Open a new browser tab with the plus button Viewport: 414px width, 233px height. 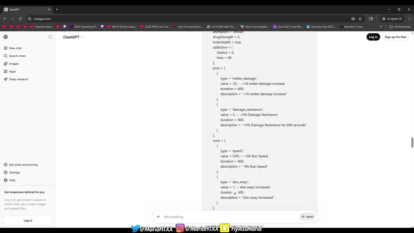57,9
